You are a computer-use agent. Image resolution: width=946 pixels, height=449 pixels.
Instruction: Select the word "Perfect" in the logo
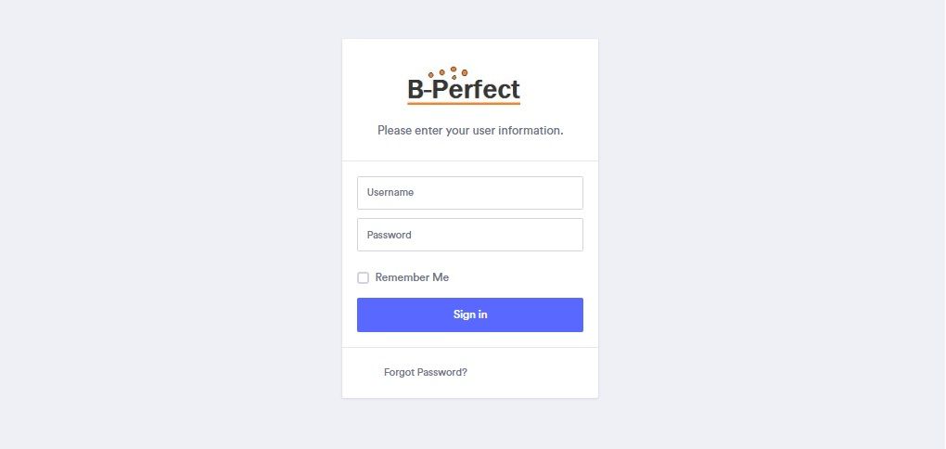point(477,90)
